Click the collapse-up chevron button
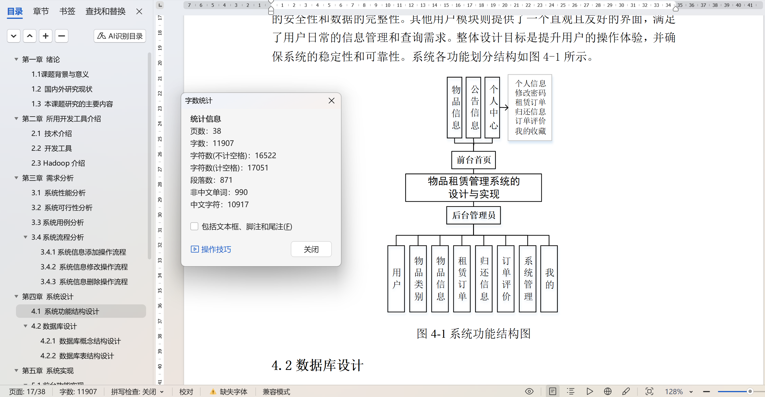 click(x=30, y=36)
